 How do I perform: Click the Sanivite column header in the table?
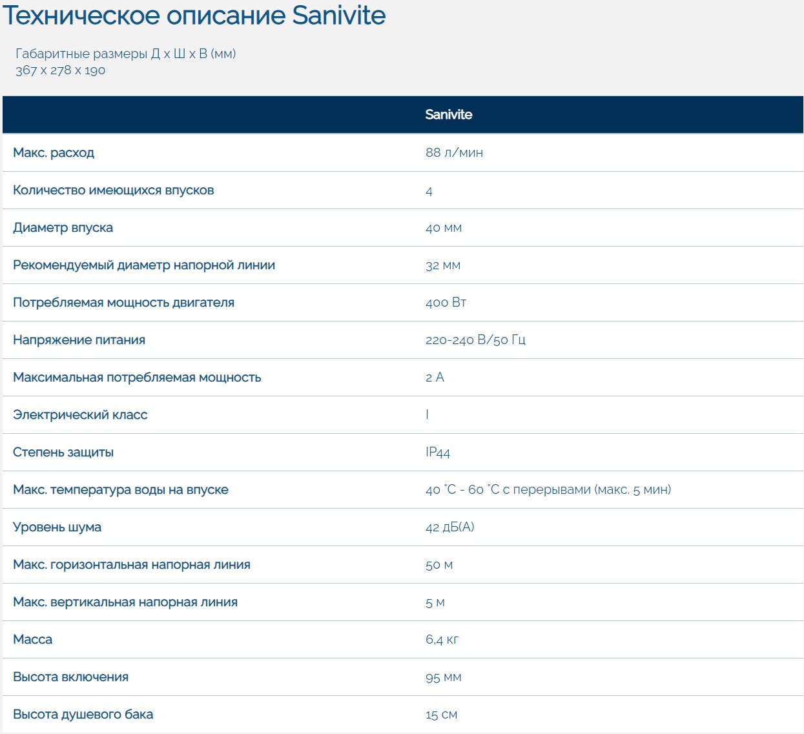coord(448,115)
